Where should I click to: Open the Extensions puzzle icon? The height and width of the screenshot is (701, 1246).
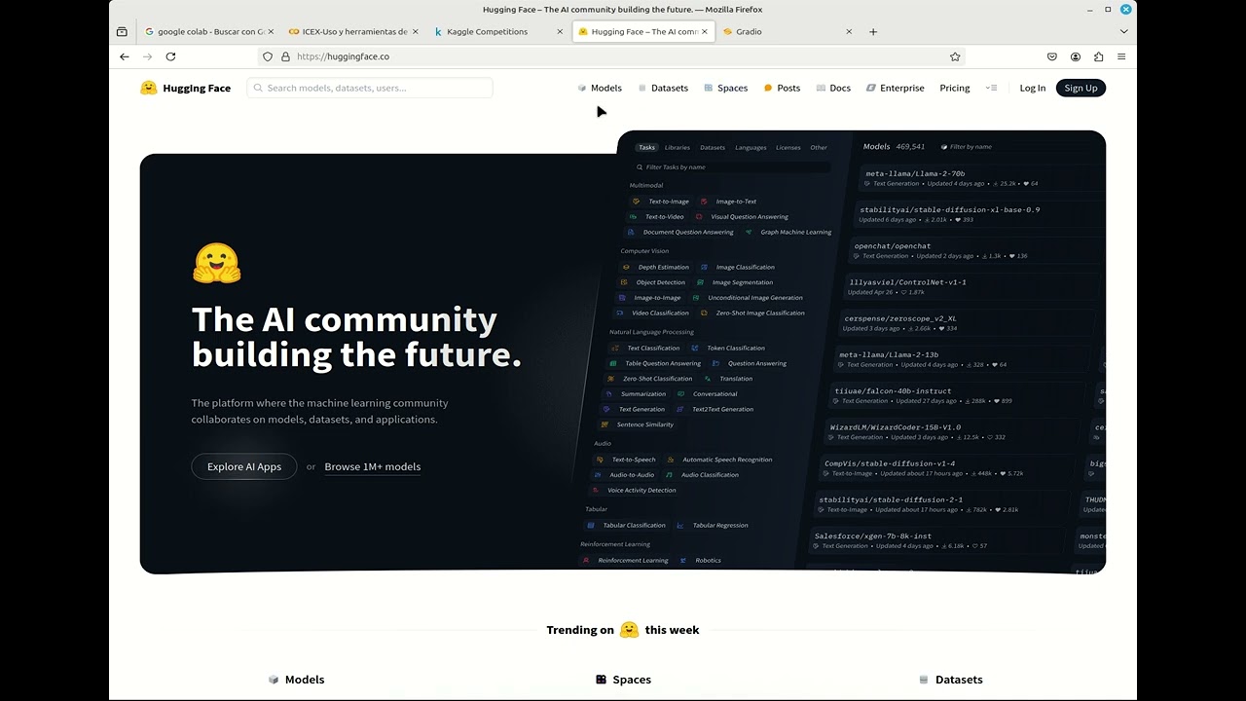[1099, 56]
